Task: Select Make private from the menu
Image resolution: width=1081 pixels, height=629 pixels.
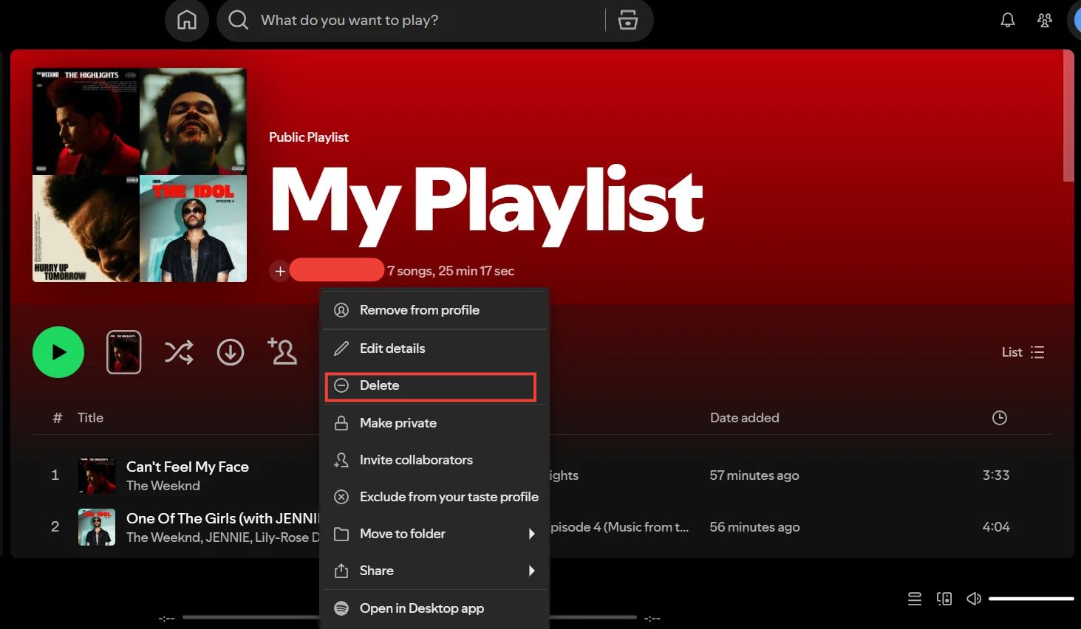Action: 398,422
